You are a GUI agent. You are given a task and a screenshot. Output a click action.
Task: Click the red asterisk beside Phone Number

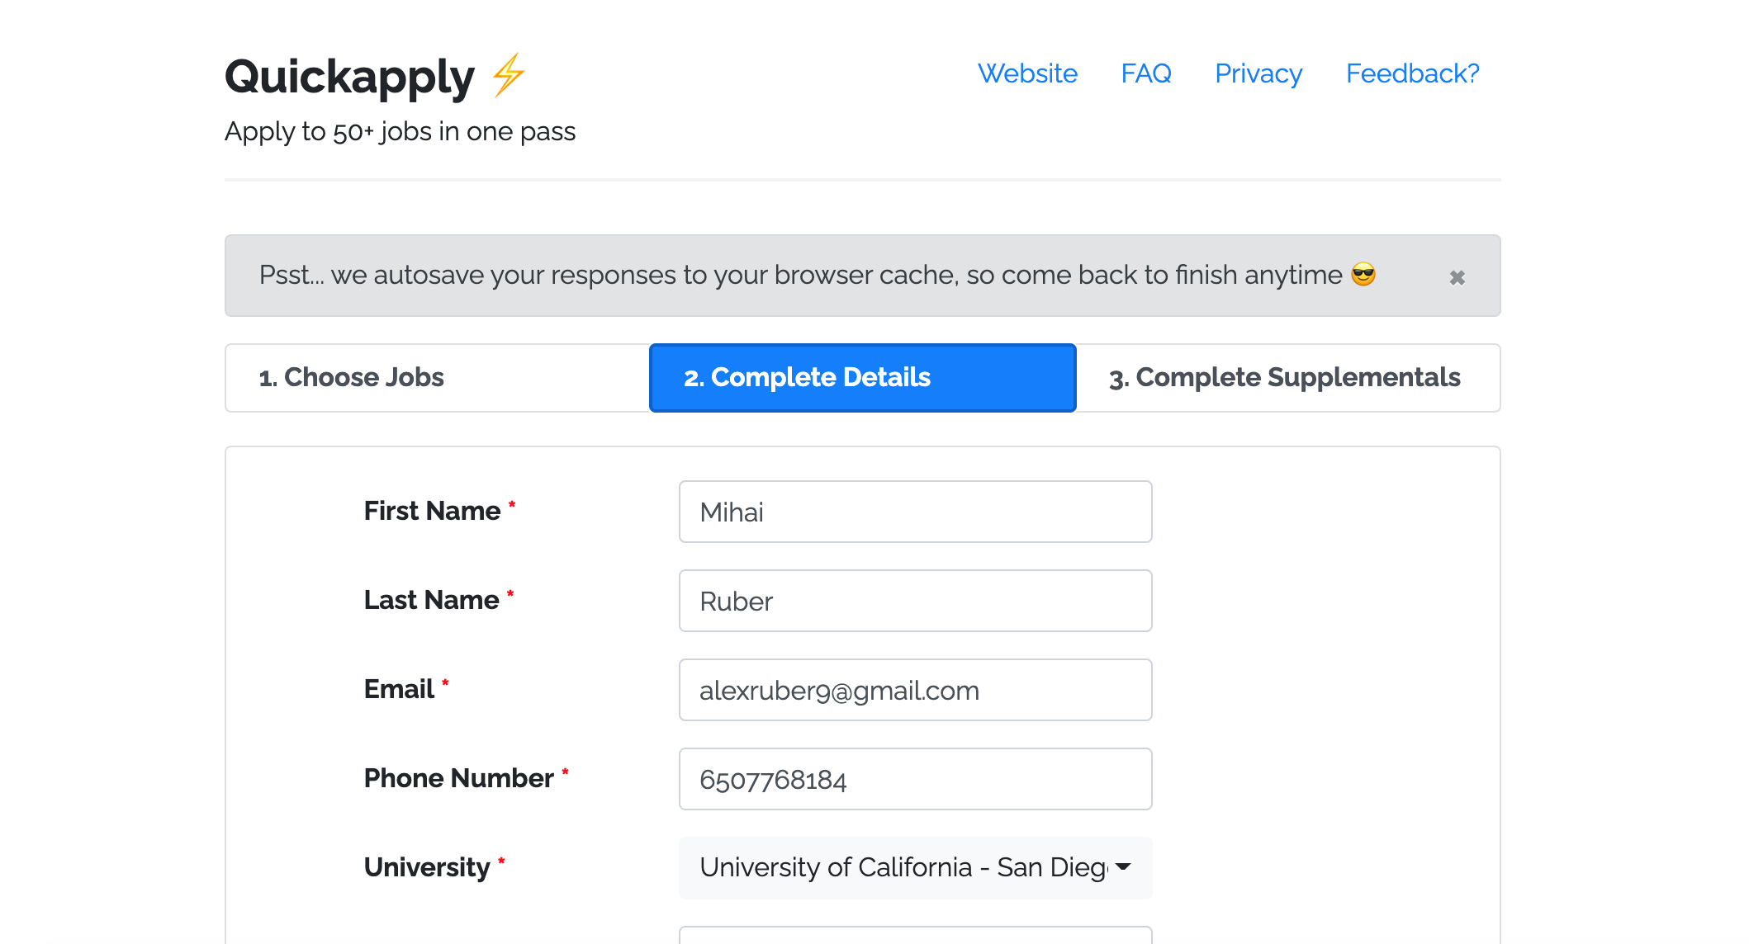pos(565,771)
